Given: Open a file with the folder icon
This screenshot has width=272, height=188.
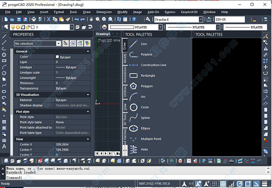Looking at the screenshot, I should point(12,20).
